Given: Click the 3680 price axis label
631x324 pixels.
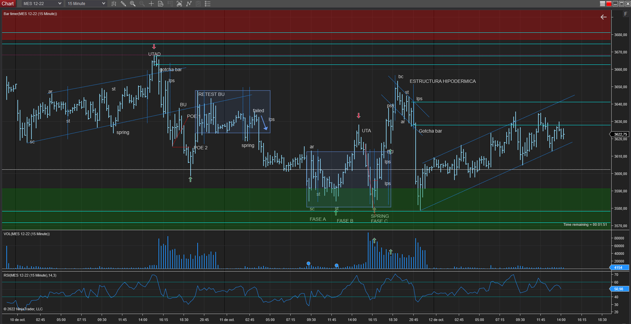Looking at the screenshot, I should coord(620,35).
